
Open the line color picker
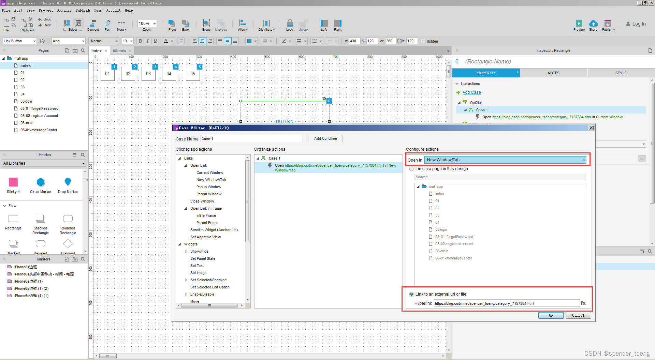(x=286, y=41)
